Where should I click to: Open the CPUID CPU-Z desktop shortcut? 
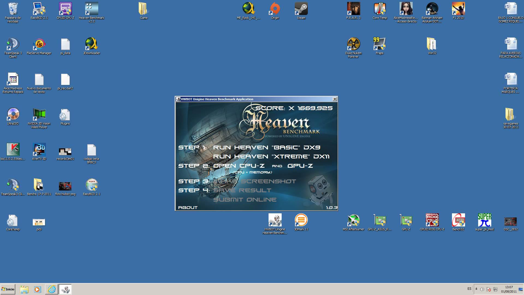65,11
